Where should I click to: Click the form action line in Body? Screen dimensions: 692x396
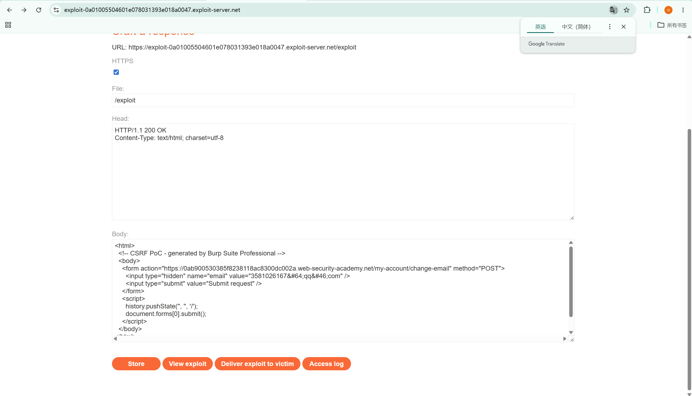[x=313, y=268]
